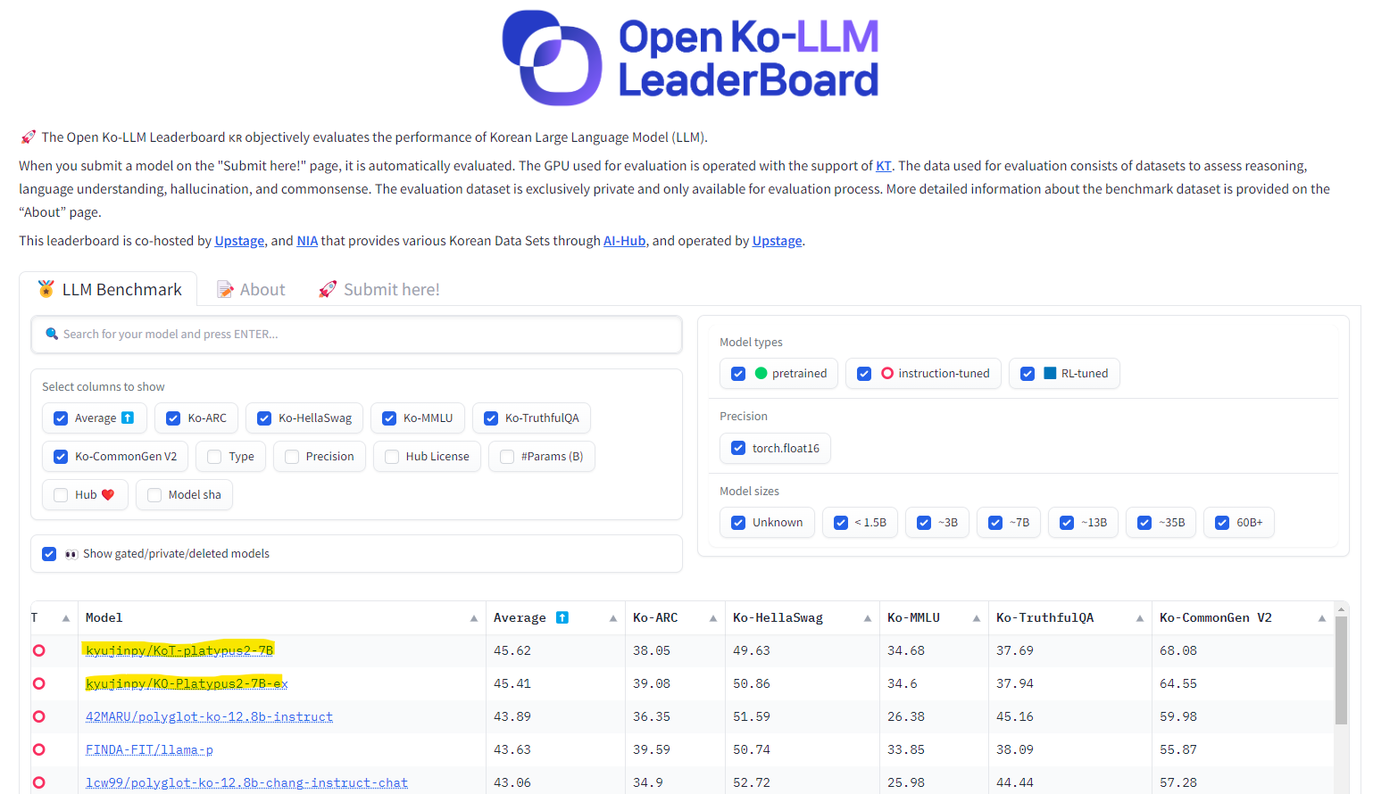Click the memo icon beside About
This screenshot has height=794, width=1373.
[x=225, y=289]
